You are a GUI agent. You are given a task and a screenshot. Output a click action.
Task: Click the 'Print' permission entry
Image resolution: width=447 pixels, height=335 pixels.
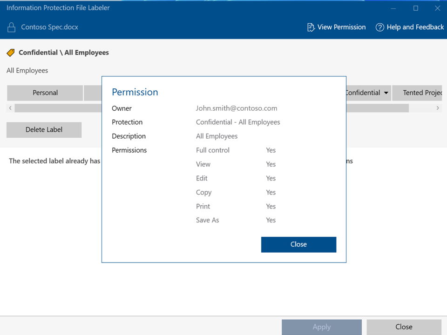pos(203,206)
